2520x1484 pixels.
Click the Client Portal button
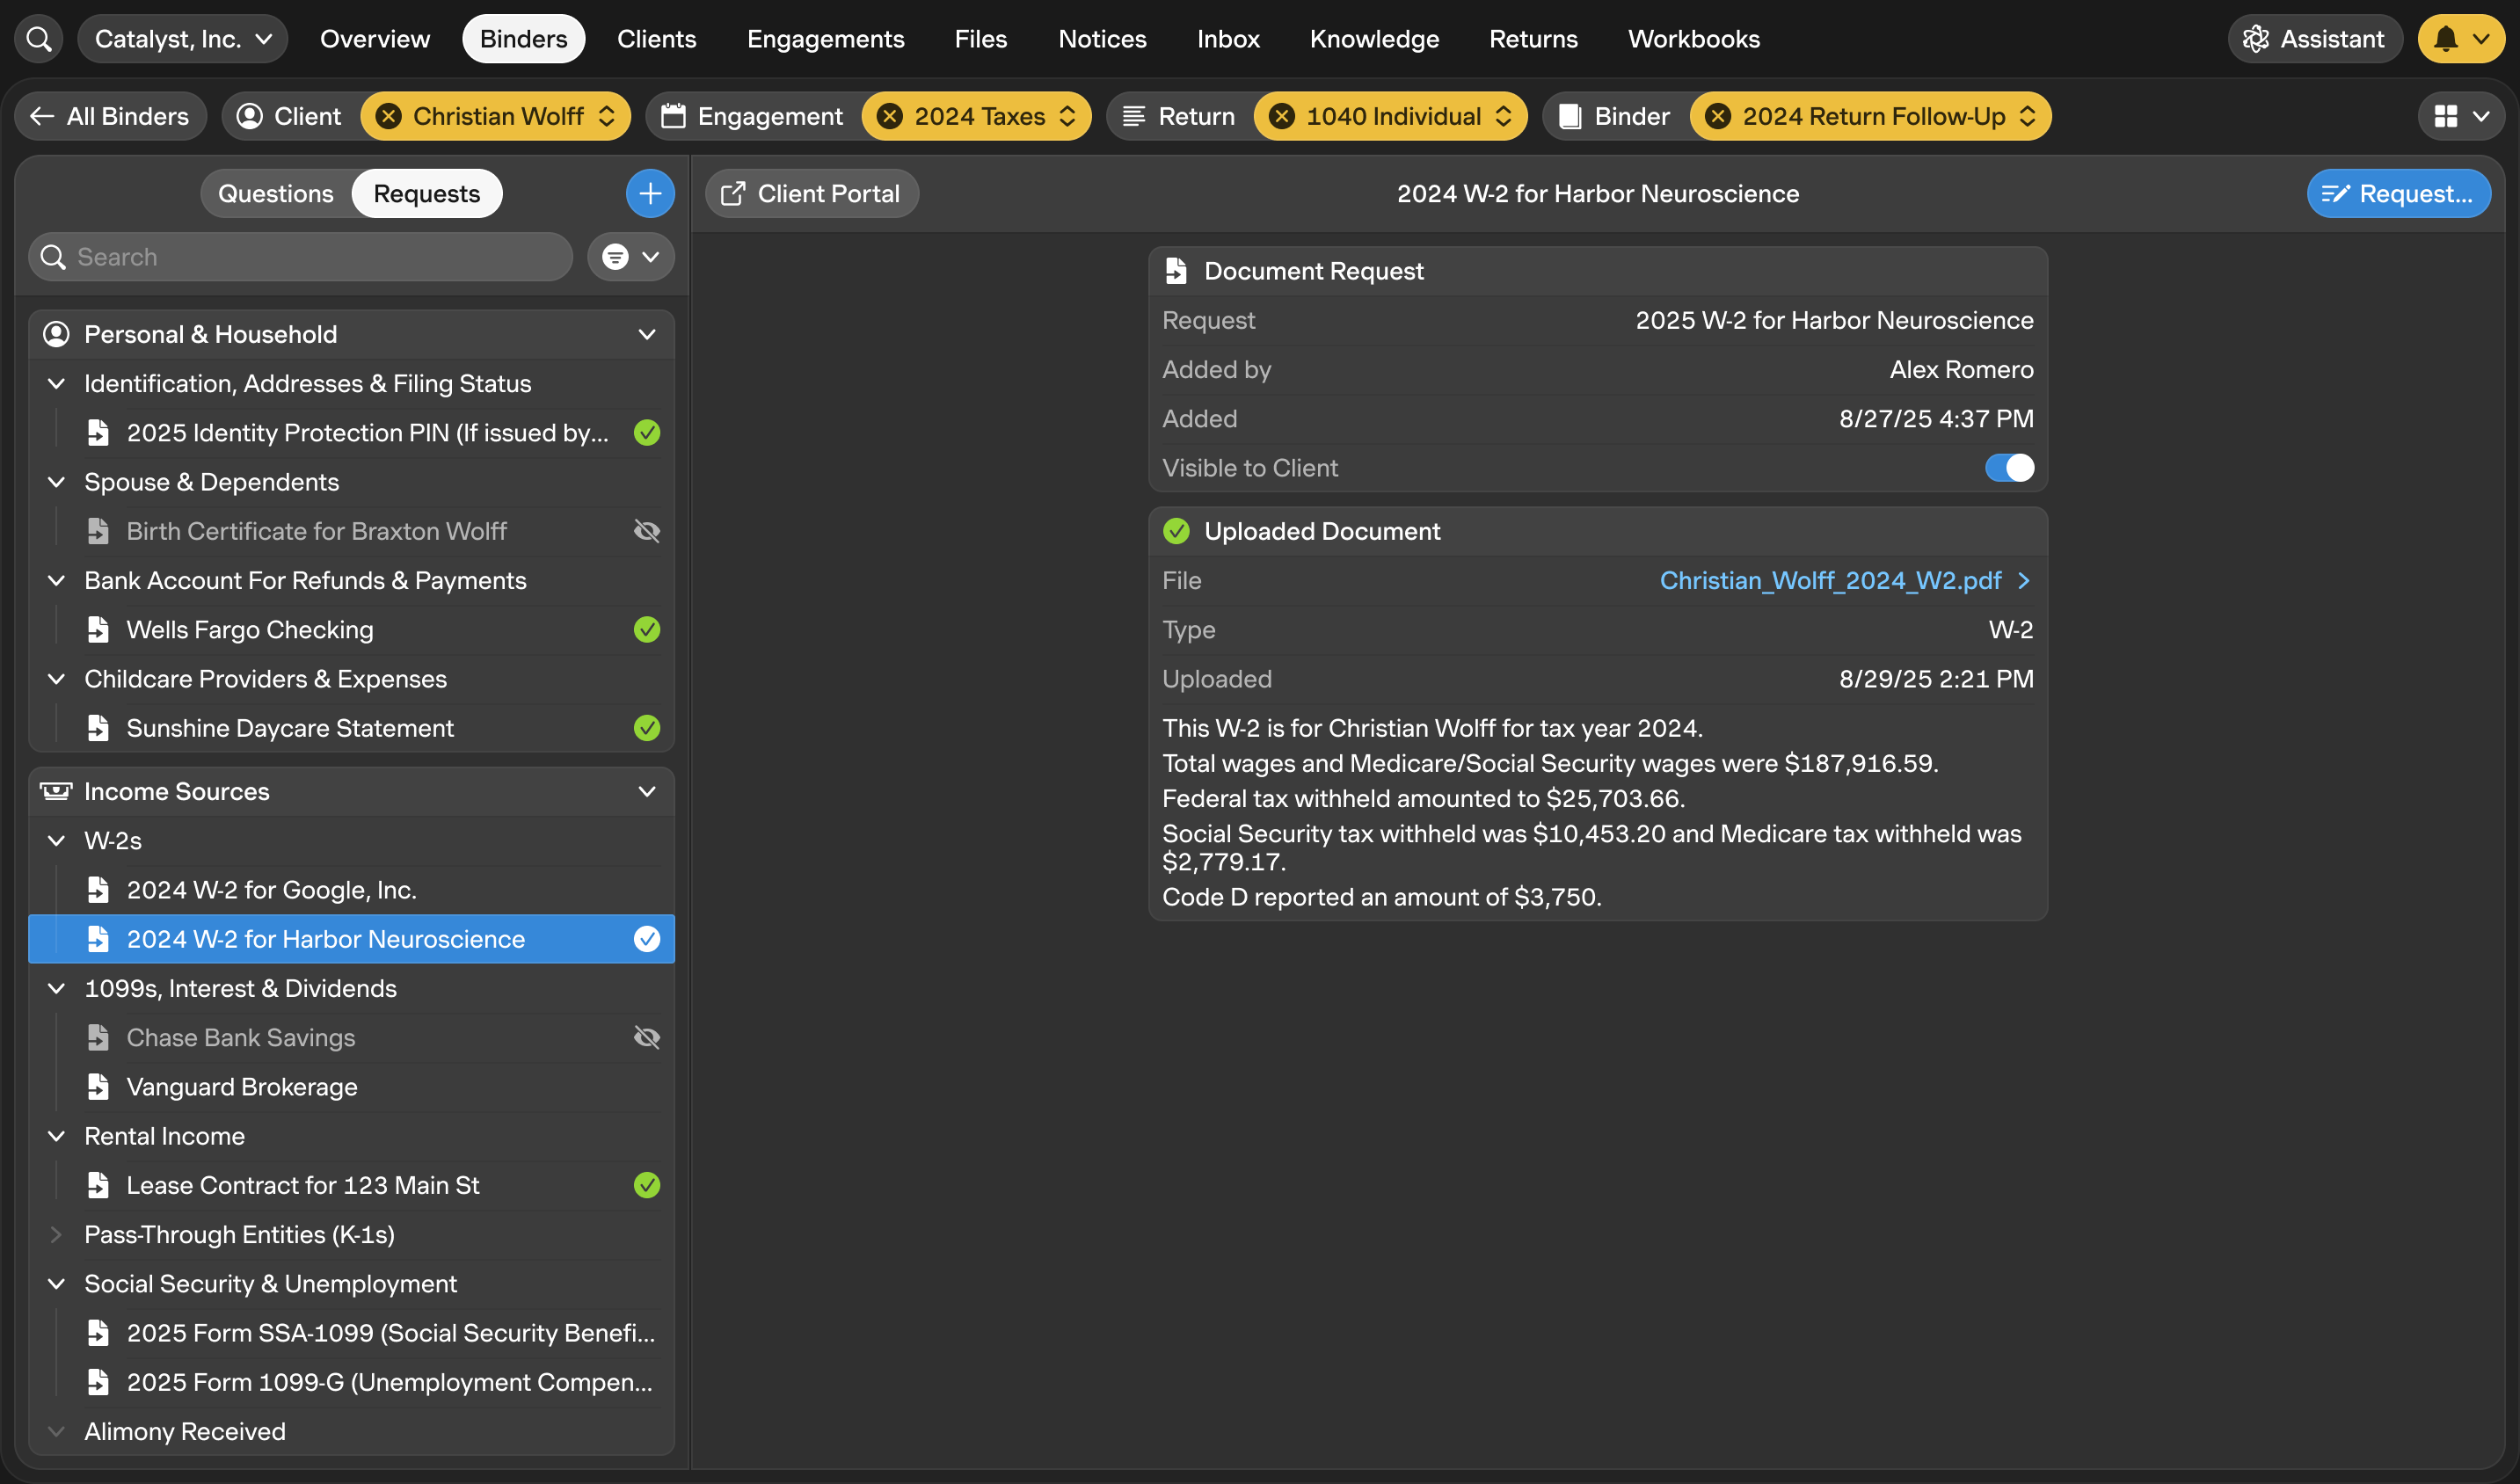point(812,193)
